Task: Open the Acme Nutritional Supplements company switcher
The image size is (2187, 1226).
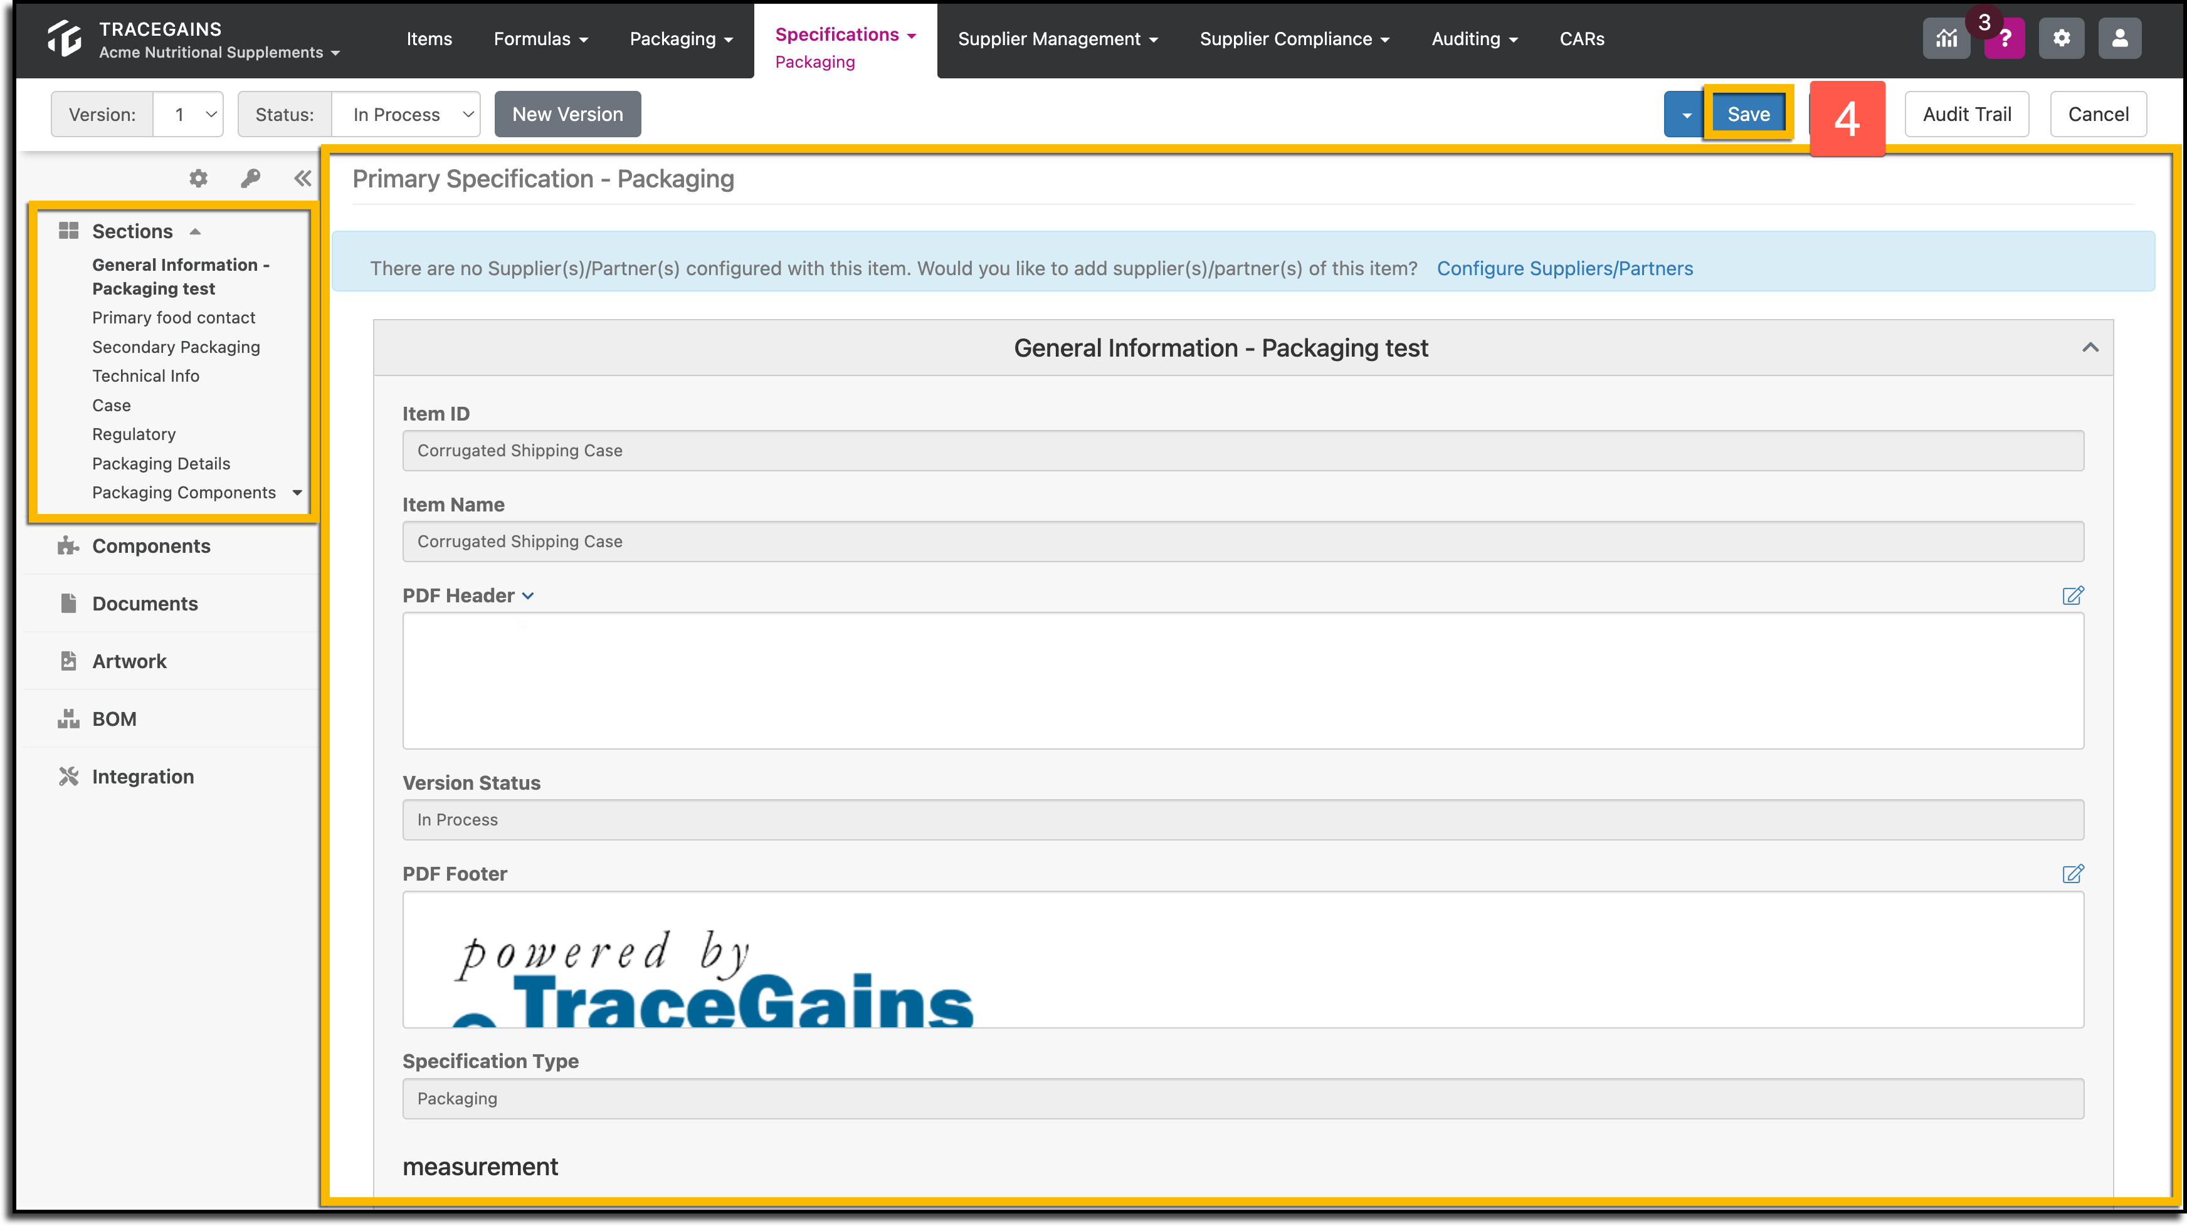Action: [x=219, y=53]
